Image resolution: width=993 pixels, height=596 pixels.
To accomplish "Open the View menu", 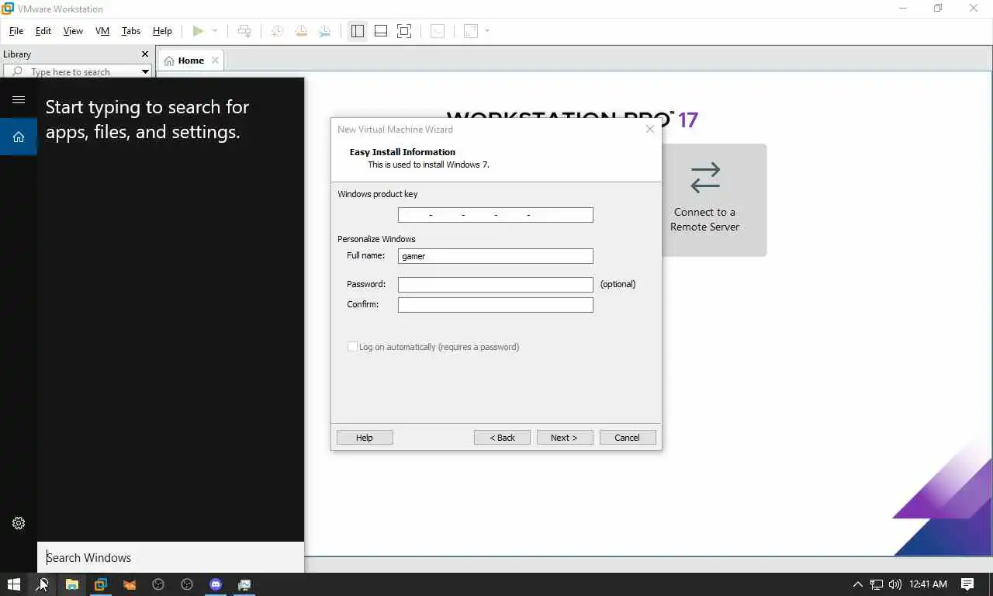I will [73, 31].
